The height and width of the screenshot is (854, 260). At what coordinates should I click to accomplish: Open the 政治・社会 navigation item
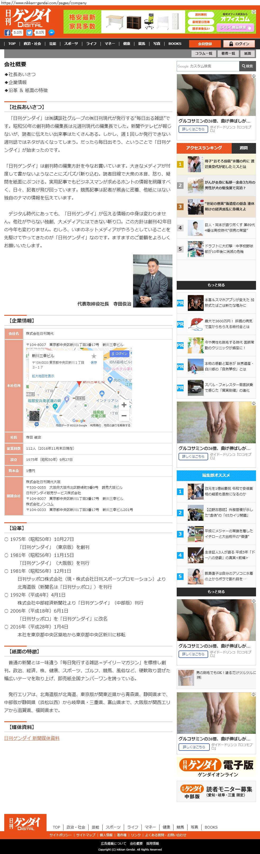(32, 44)
